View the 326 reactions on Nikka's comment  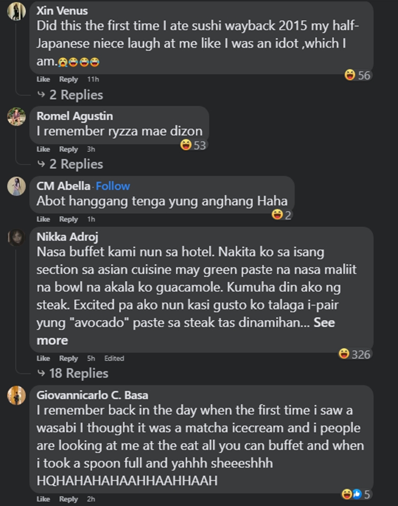pyautogui.click(x=354, y=354)
